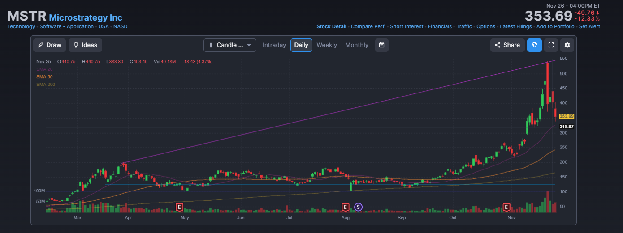Switch to Intraday timeframe
623x233 pixels.
[x=274, y=45]
